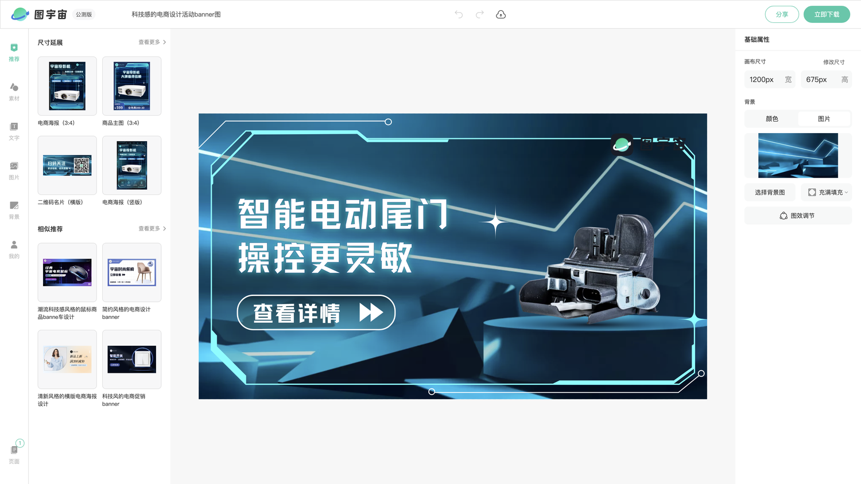
Task: Select the 科技风的电商促销 banner thumbnail
Action: [x=131, y=360]
